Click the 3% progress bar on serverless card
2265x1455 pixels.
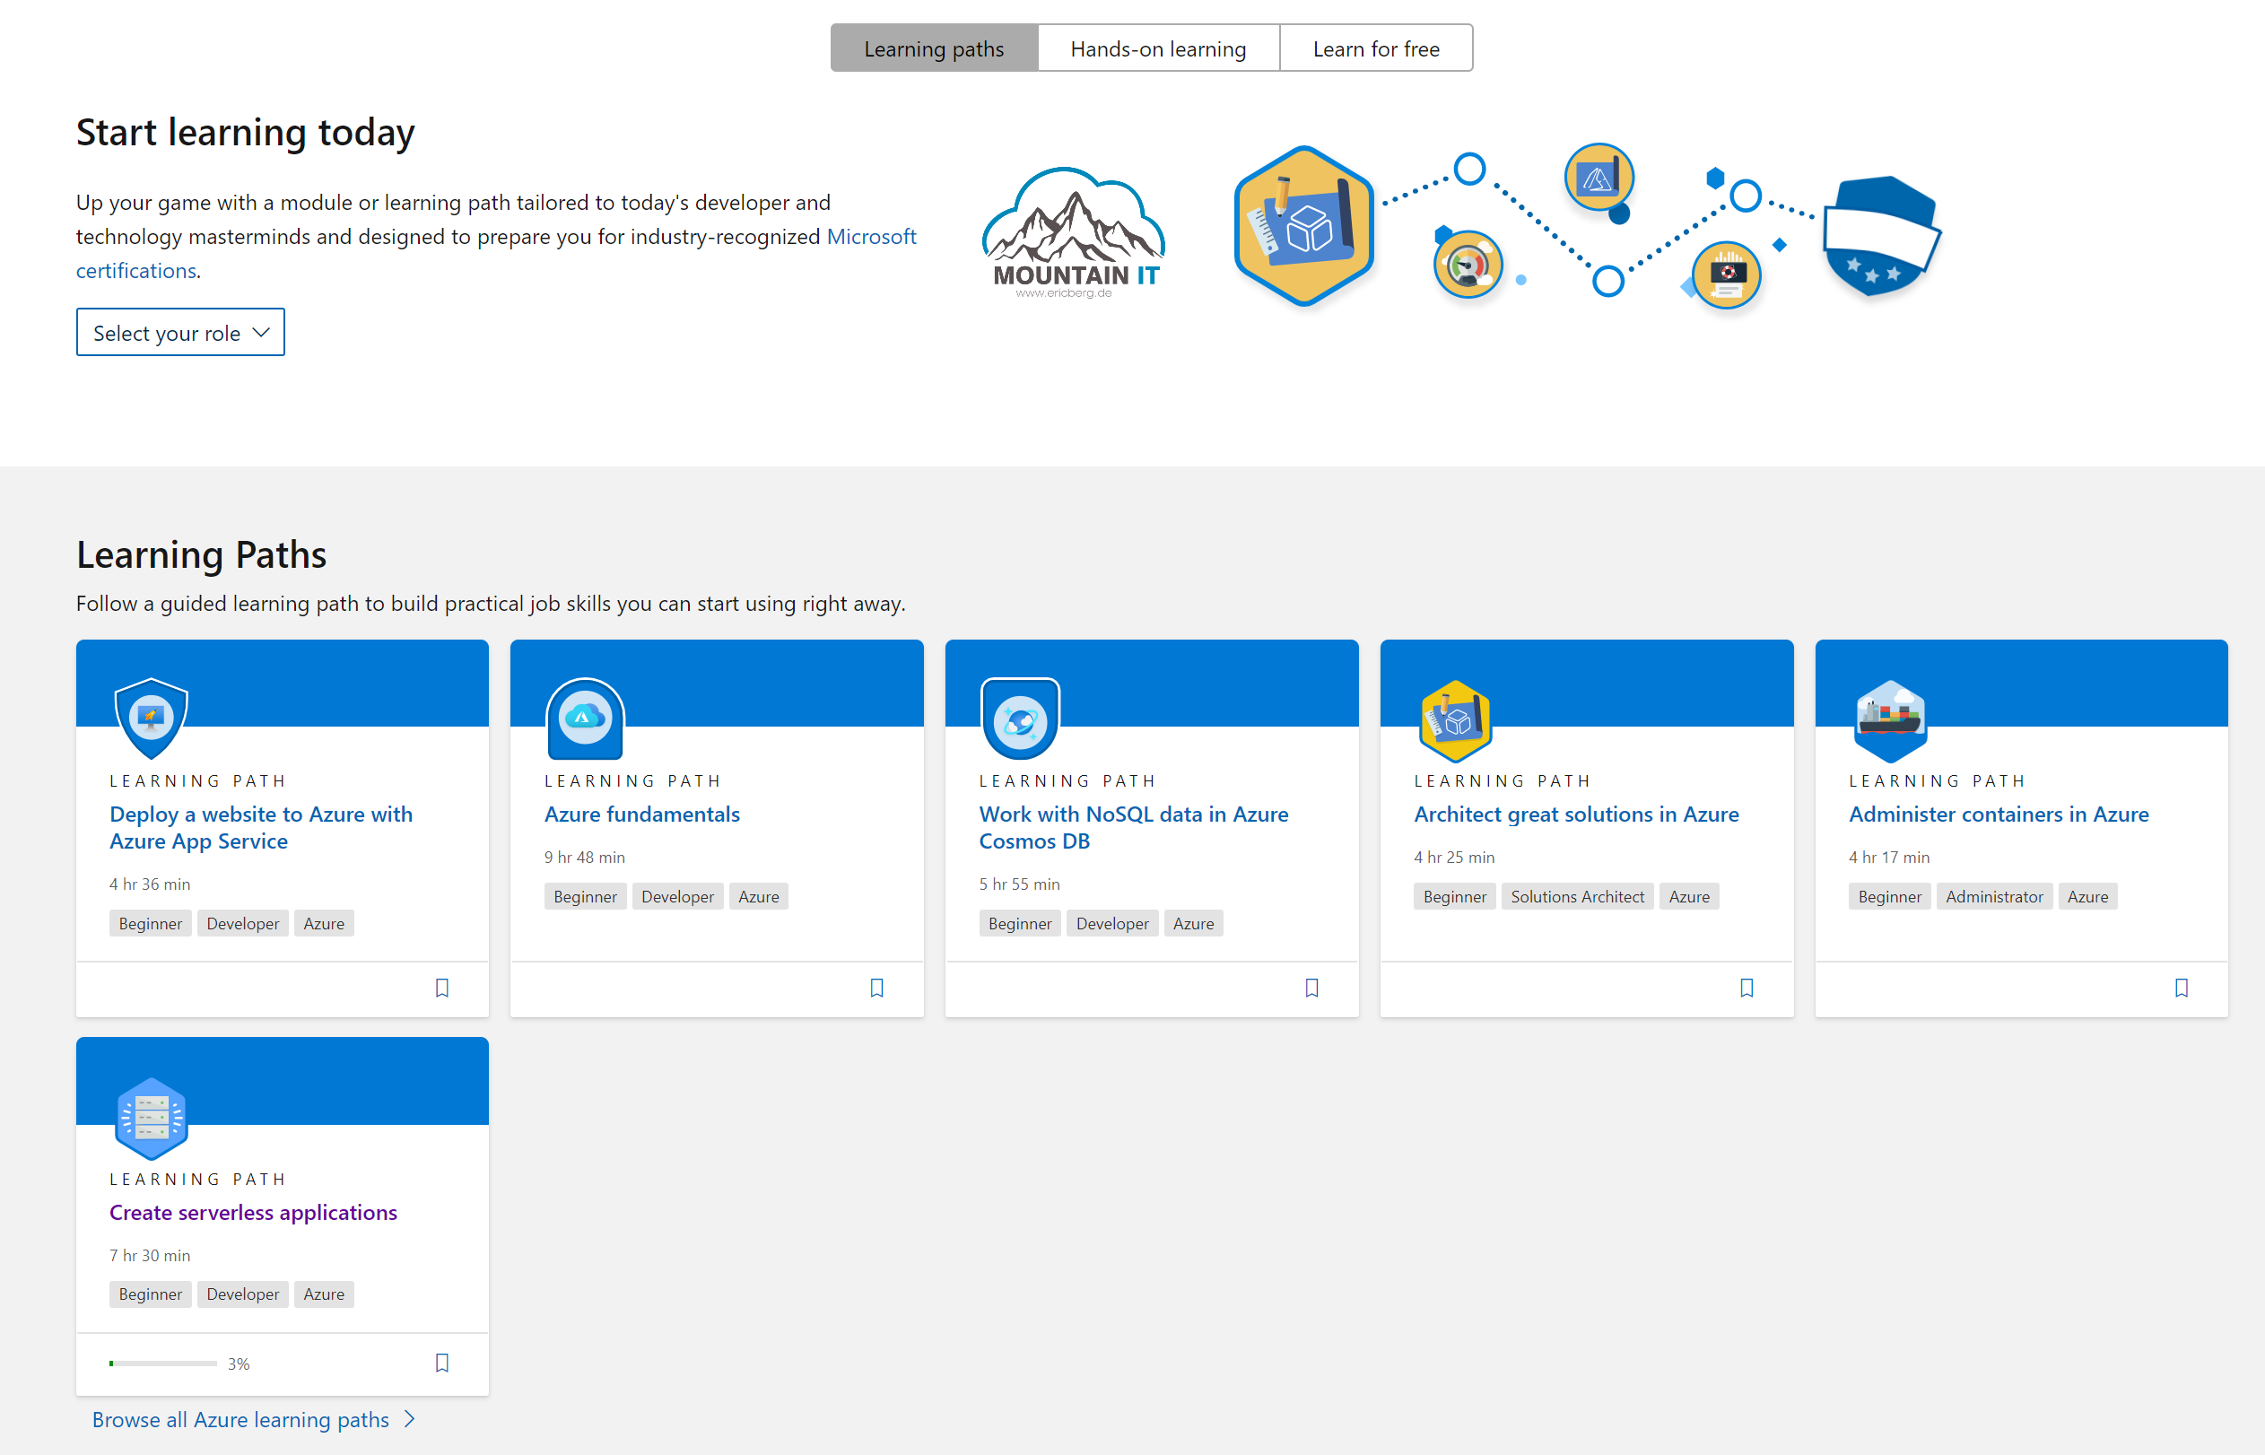click(163, 1364)
